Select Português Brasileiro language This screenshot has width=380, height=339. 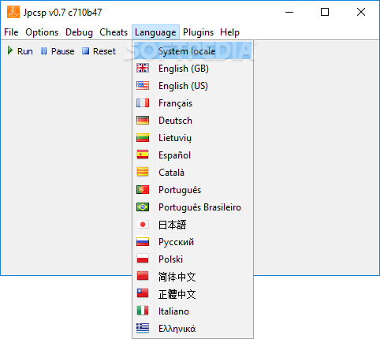click(x=192, y=207)
